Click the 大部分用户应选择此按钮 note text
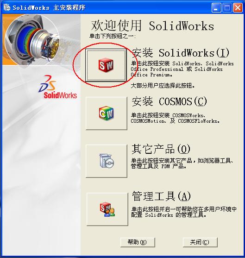245x258 pixels. (x=163, y=85)
